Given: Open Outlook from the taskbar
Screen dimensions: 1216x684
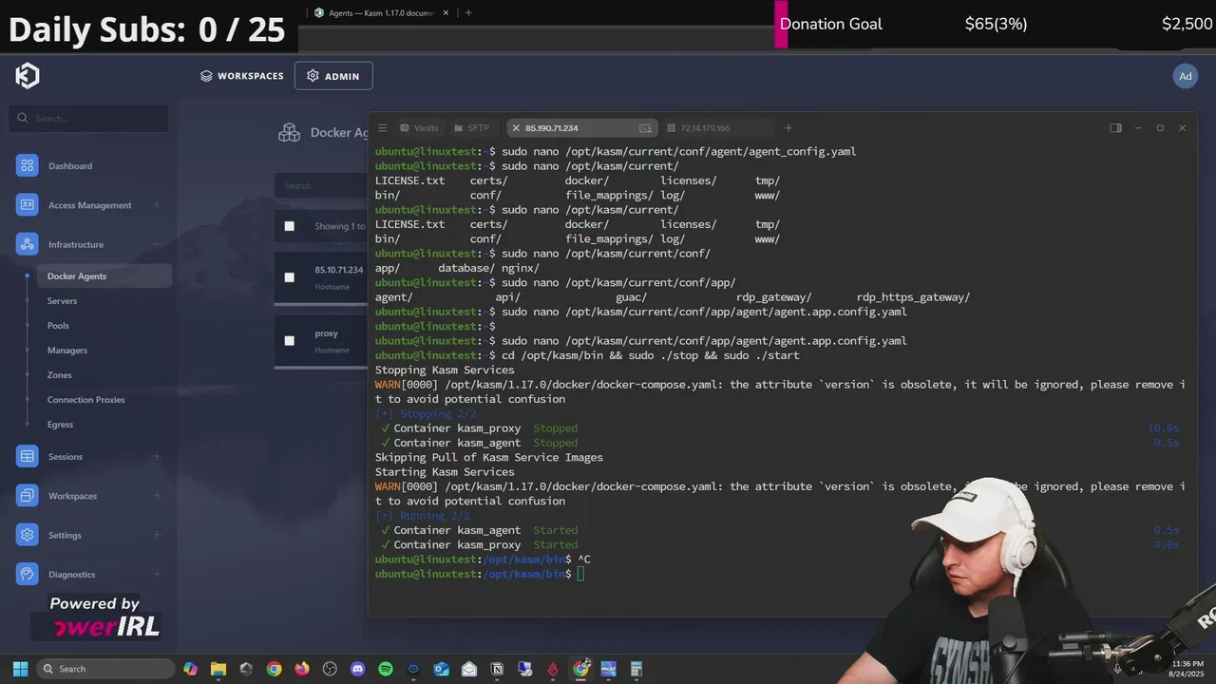Looking at the screenshot, I should [x=441, y=669].
